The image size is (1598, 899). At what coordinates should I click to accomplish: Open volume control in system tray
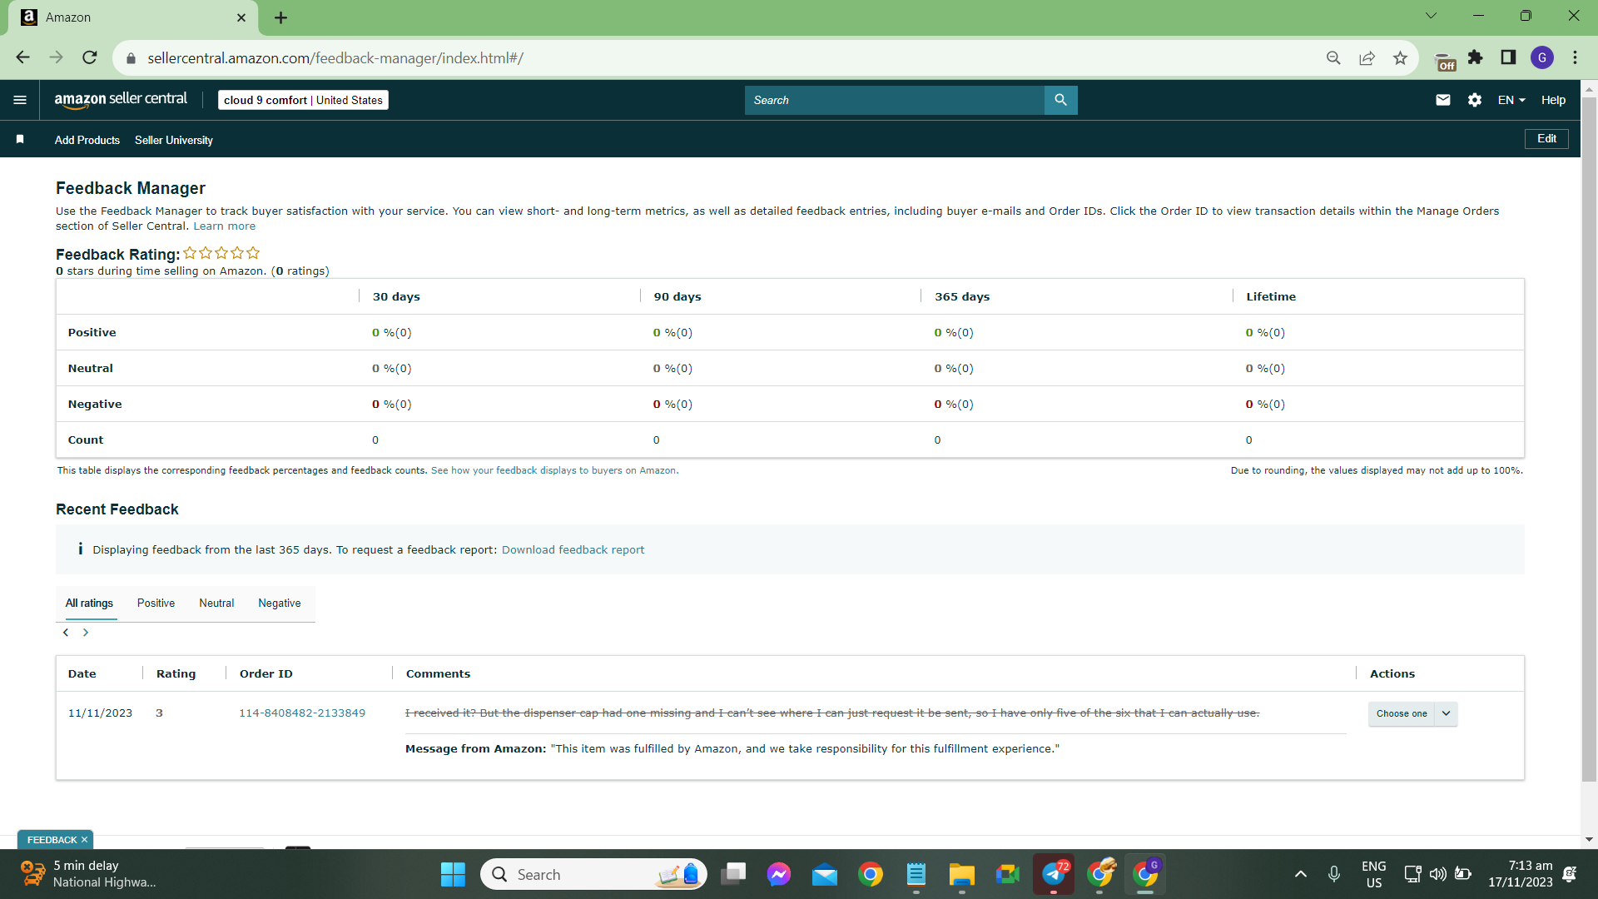point(1437,874)
